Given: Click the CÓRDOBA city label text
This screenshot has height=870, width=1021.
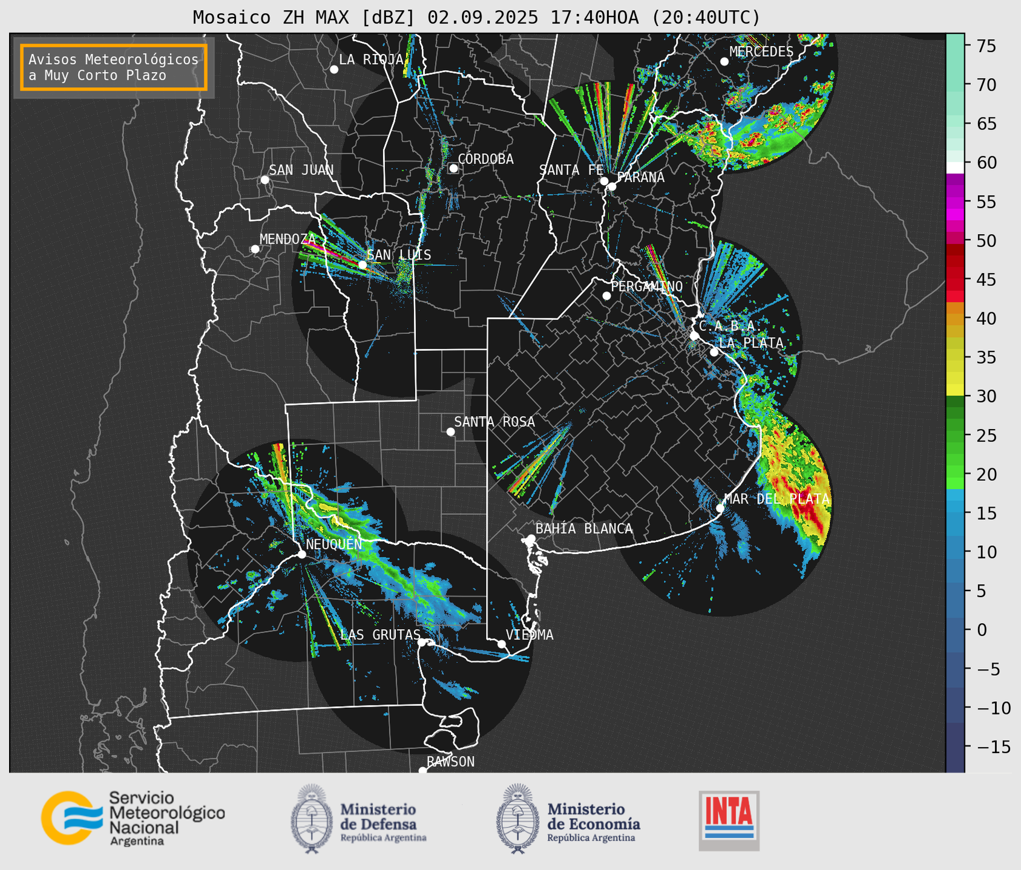Looking at the screenshot, I should coord(485,159).
